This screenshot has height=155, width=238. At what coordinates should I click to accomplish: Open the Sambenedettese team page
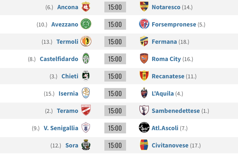176,111
